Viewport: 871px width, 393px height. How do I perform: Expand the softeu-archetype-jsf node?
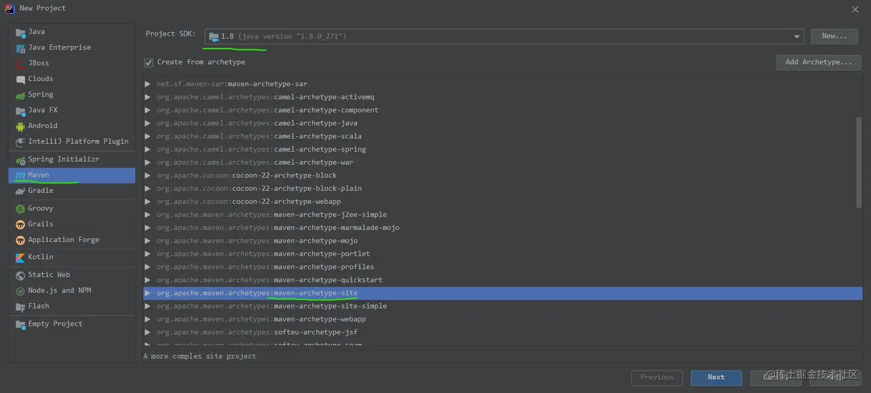pyautogui.click(x=148, y=332)
